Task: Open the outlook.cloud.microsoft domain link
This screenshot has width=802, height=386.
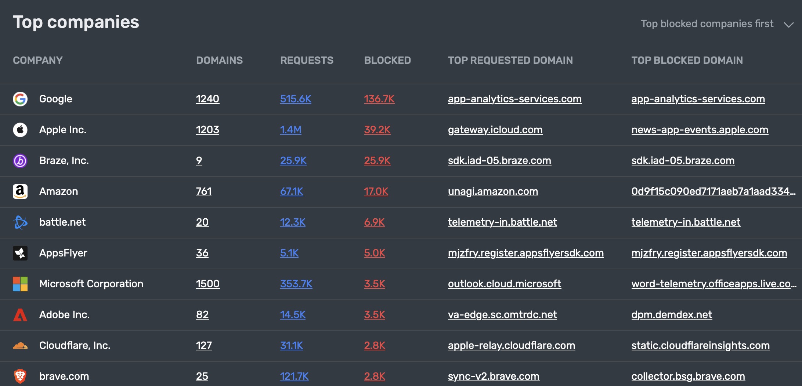Action: click(x=505, y=284)
